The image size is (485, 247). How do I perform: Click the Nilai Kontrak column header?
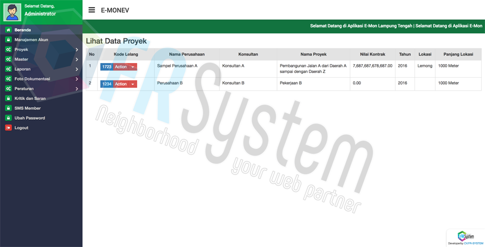(x=373, y=54)
